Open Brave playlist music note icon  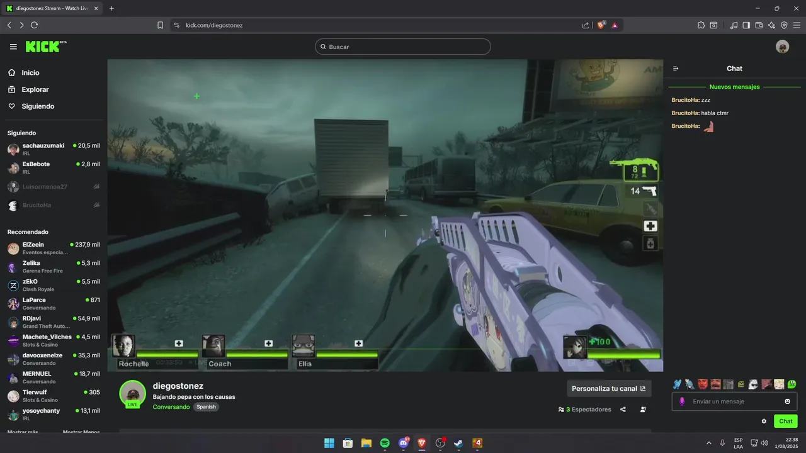click(734, 25)
